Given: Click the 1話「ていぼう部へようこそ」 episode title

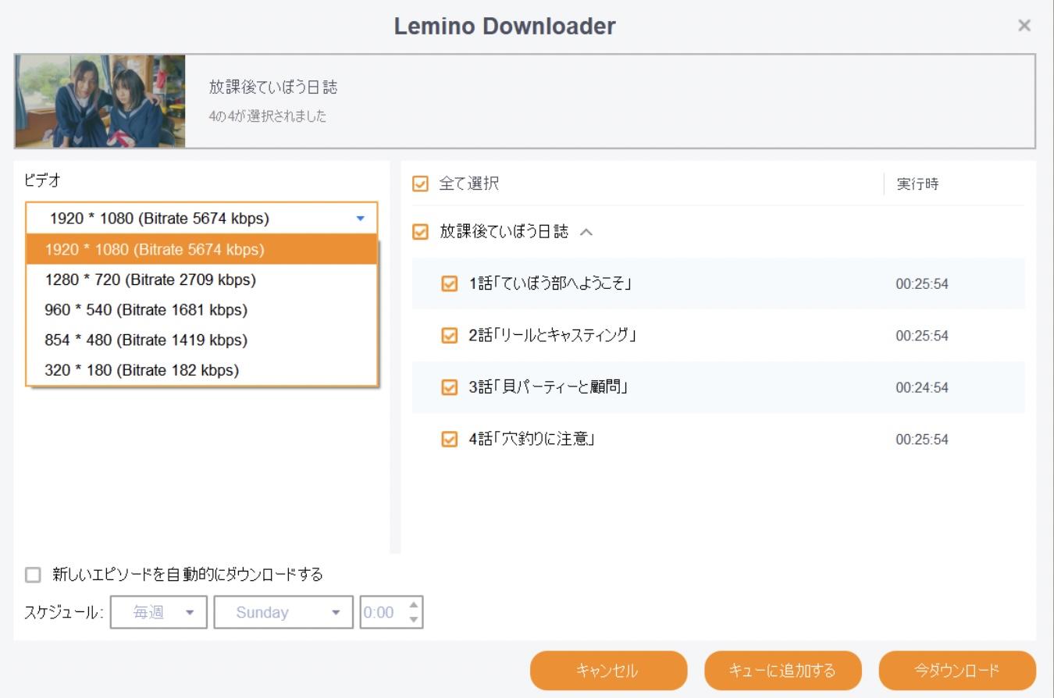Looking at the screenshot, I should coord(550,283).
